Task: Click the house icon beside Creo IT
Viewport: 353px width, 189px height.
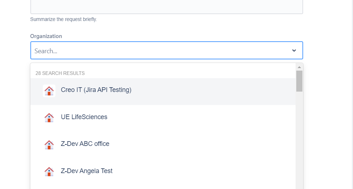Action: pyautogui.click(x=49, y=91)
